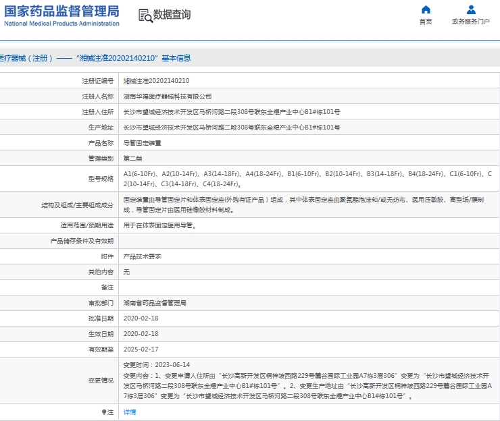Click the National Medical Products Administration text
500x421 pixels.
coord(61,24)
